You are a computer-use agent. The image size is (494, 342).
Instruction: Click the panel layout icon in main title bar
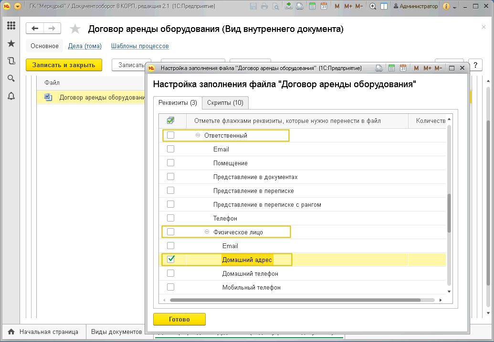pos(384,6)
